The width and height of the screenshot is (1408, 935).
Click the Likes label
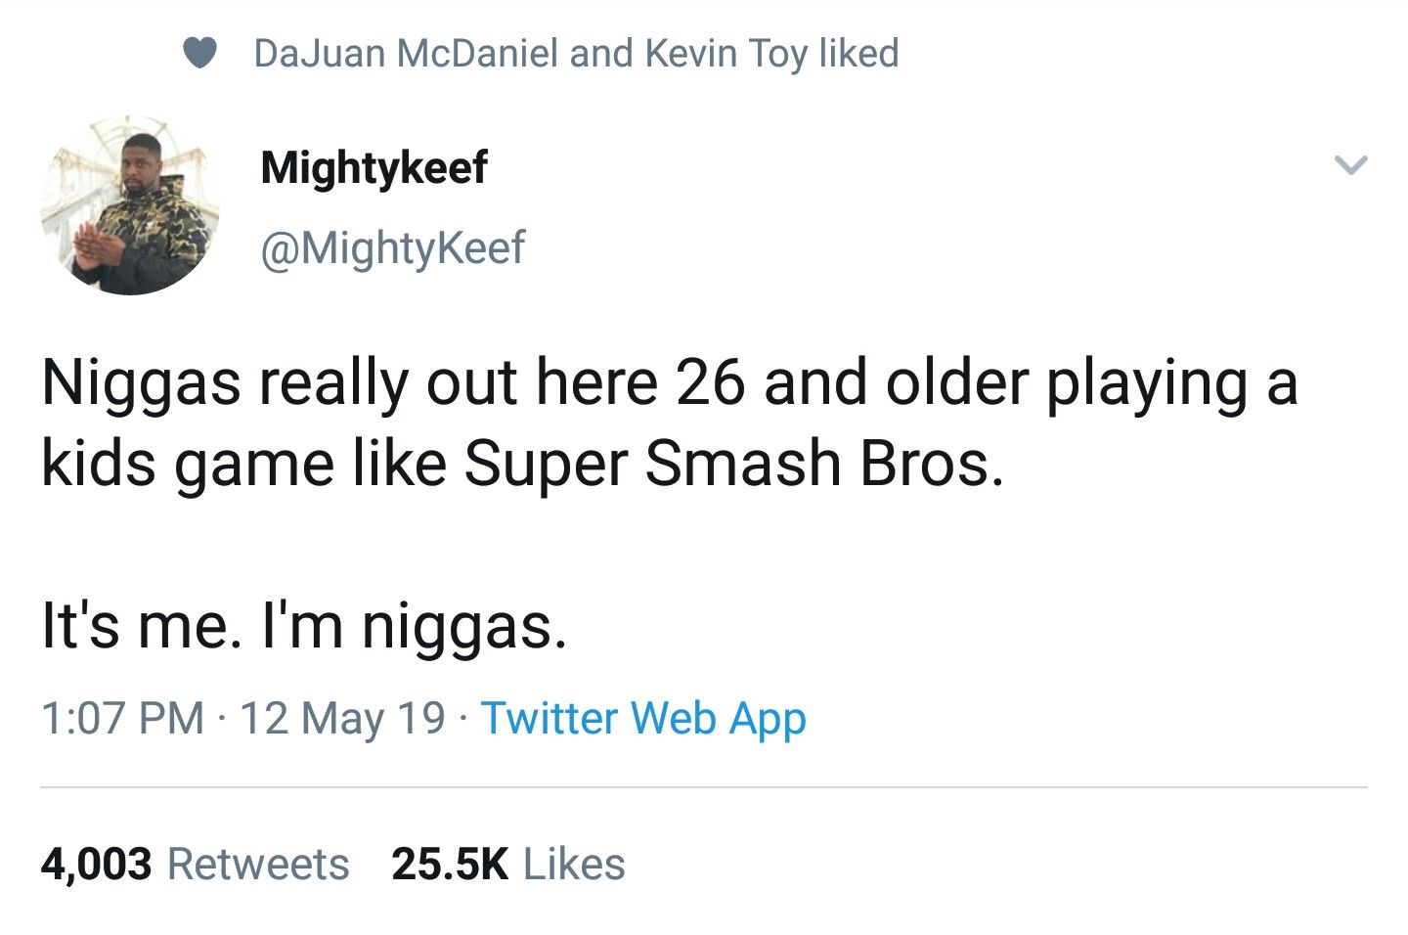tap(574, 864)
